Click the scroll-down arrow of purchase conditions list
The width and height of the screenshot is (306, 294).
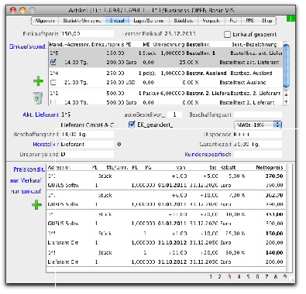pos(286,102)
